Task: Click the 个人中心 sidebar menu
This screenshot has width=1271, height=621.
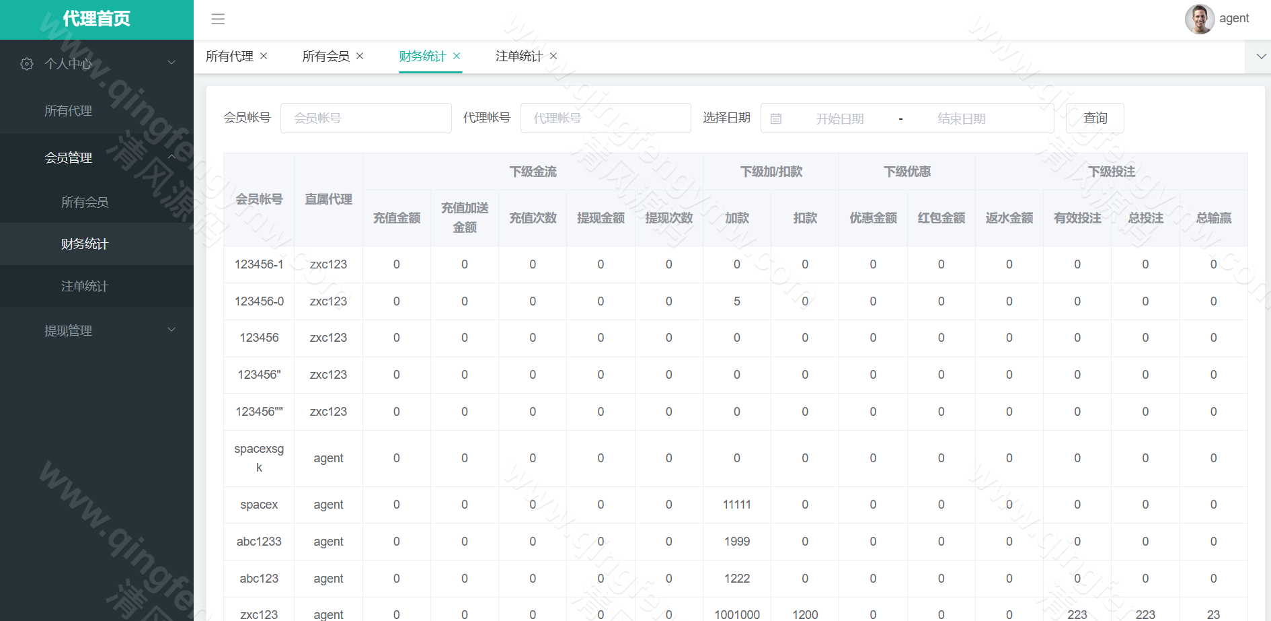Action: pyautogui.click(x=97, y=64)
